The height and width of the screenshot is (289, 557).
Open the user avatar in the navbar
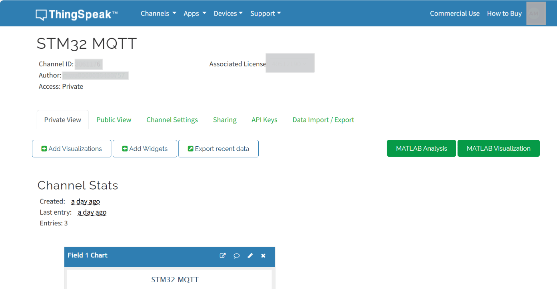(x=536, y=14)
